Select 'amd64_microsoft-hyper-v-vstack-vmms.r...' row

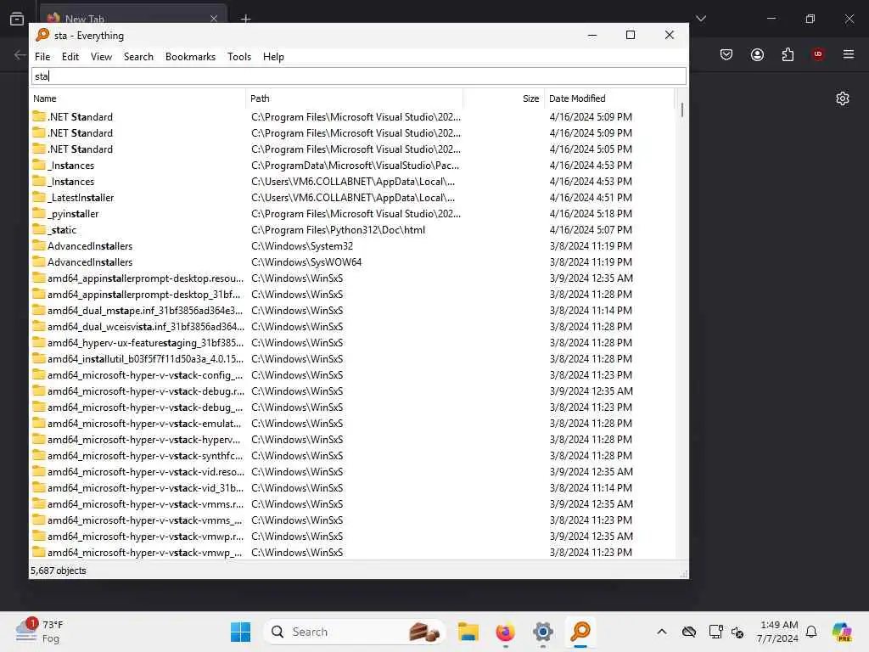coord(352,504)
